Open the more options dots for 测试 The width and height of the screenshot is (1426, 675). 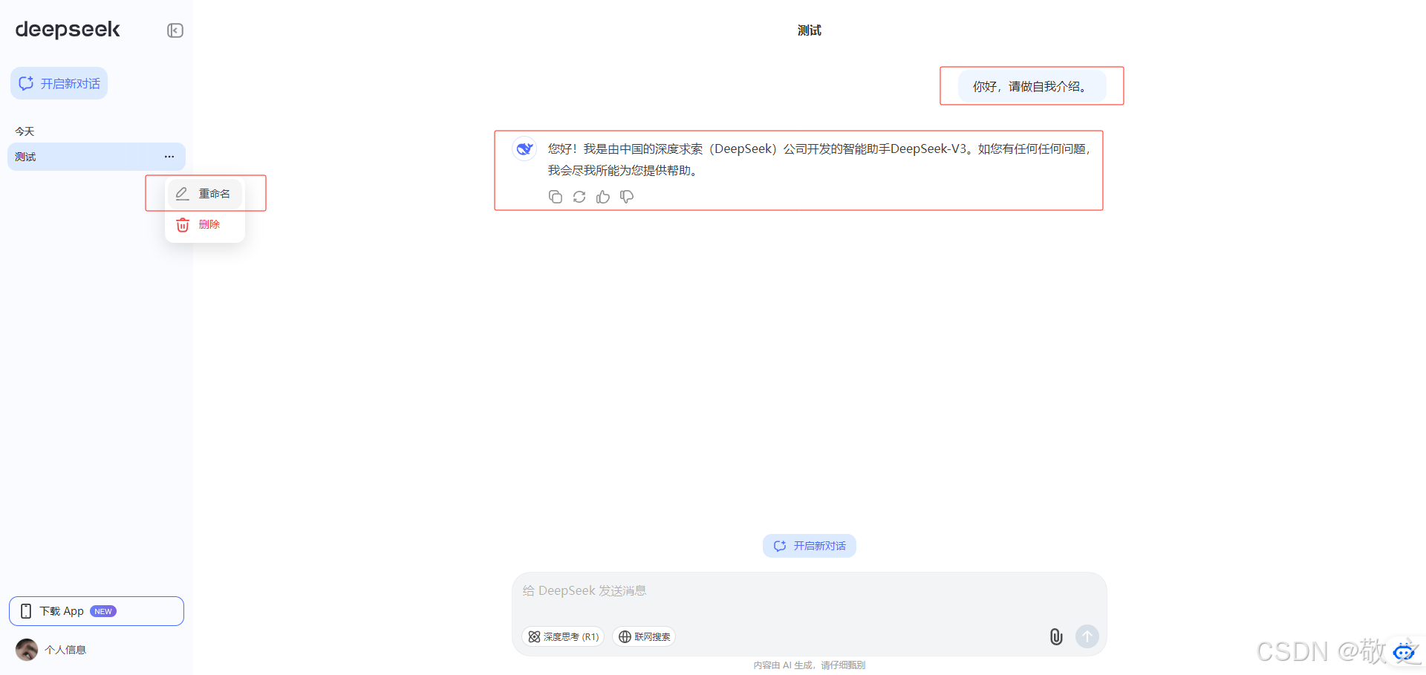coord(169,157)
